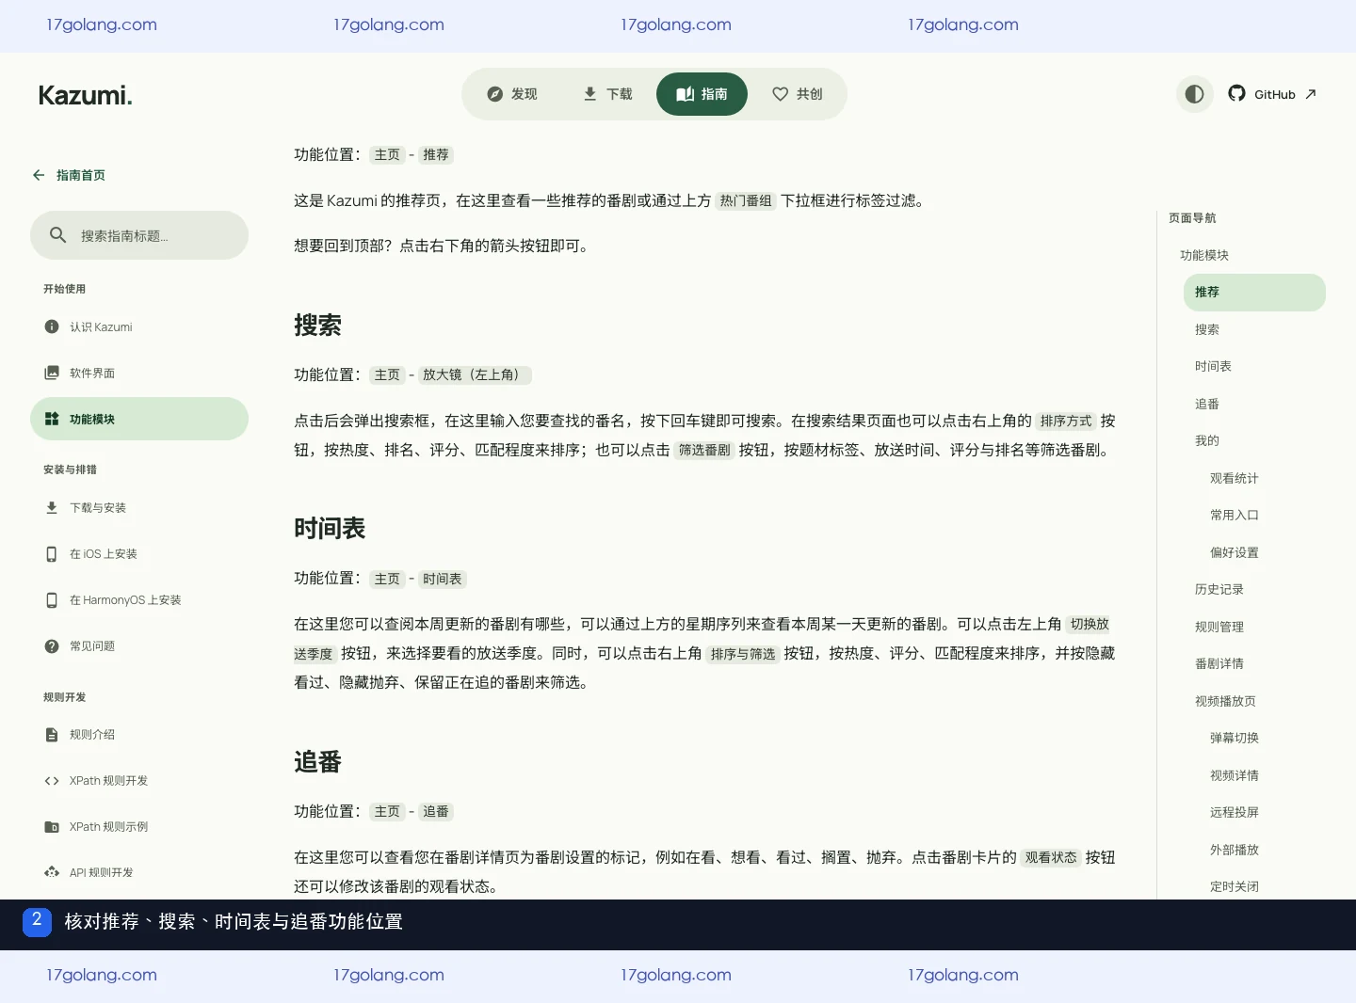Jump to 观看统计 in page navigation
The height and width of the screenshot is (1003, 1356).
pos(1235,478)
